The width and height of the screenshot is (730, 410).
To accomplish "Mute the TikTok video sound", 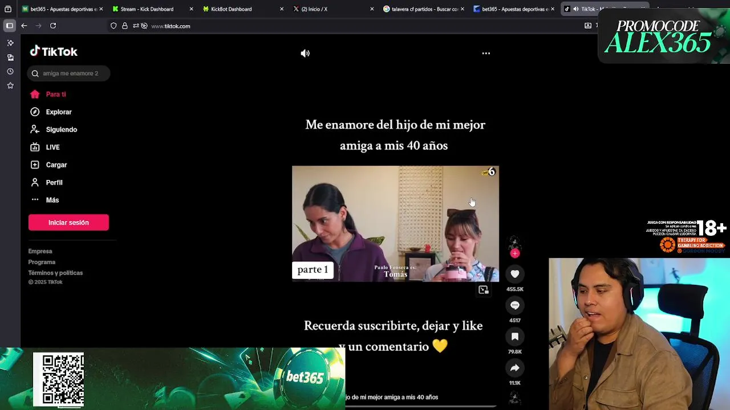I will point(305,53).
